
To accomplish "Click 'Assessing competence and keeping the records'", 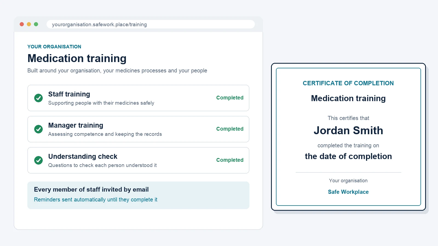I will (x=105, y=134).
